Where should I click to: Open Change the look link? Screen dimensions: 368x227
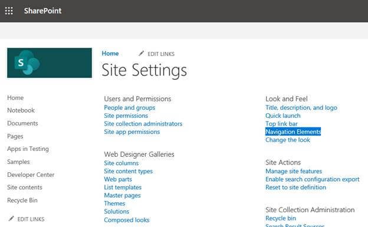(x=288, y=140)
